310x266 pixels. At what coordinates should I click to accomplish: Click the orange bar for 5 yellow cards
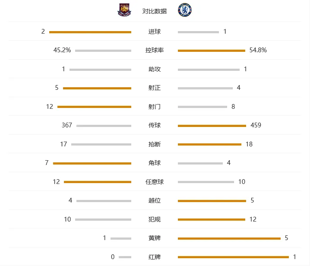(229, 238)
